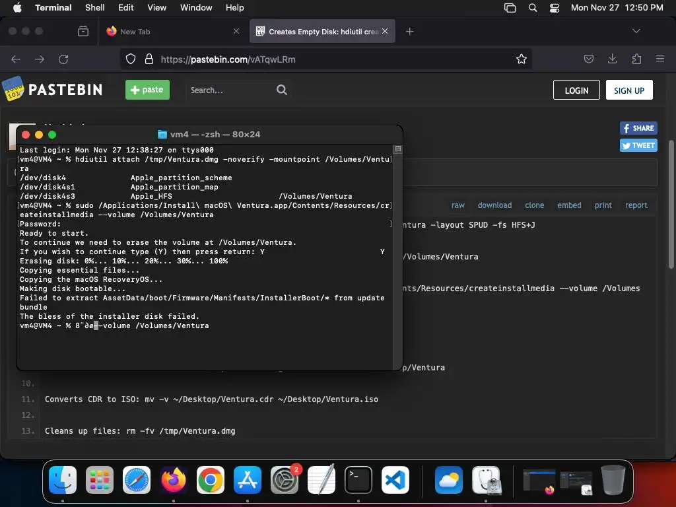Click line 11 Converts CDR to ISO text

(x=211, y=399)
